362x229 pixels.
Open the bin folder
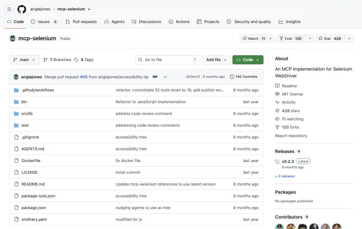tap(24, 102)
